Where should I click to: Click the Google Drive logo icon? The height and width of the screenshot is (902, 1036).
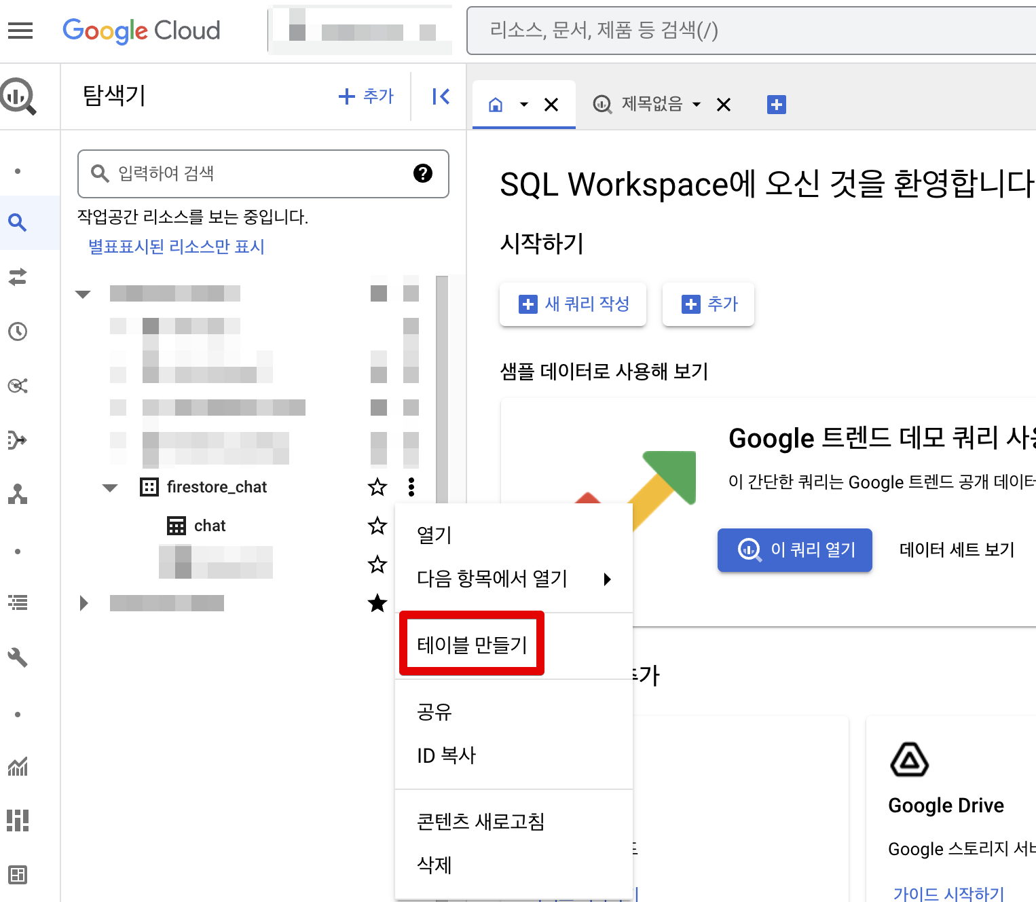point(910,759)
